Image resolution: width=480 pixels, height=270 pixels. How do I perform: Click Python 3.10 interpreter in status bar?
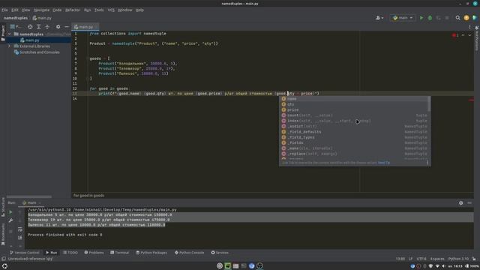458,259
